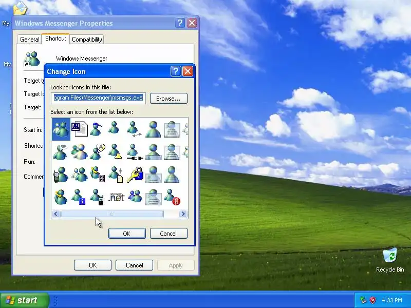Choose the buddy with lined speech bubble

(61, 151)
